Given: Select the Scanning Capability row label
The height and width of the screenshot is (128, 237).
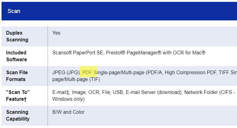Looking at the screenshot, I should click(18, 115).
